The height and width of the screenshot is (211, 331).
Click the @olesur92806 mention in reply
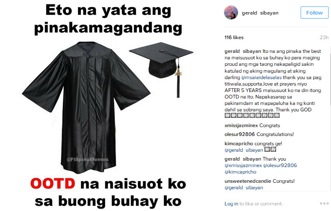(280, 165)
